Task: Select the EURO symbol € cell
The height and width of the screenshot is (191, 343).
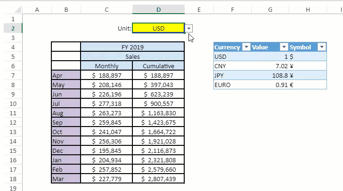Action: [x=307, y=85]
